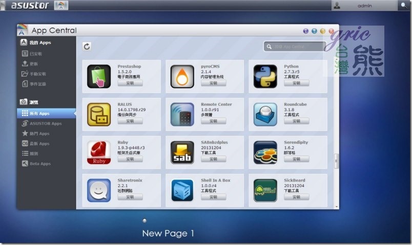Viewport: 412px width, 245px height.
Task: Click the scrollbar down arrow
Action: click(336, 207)
